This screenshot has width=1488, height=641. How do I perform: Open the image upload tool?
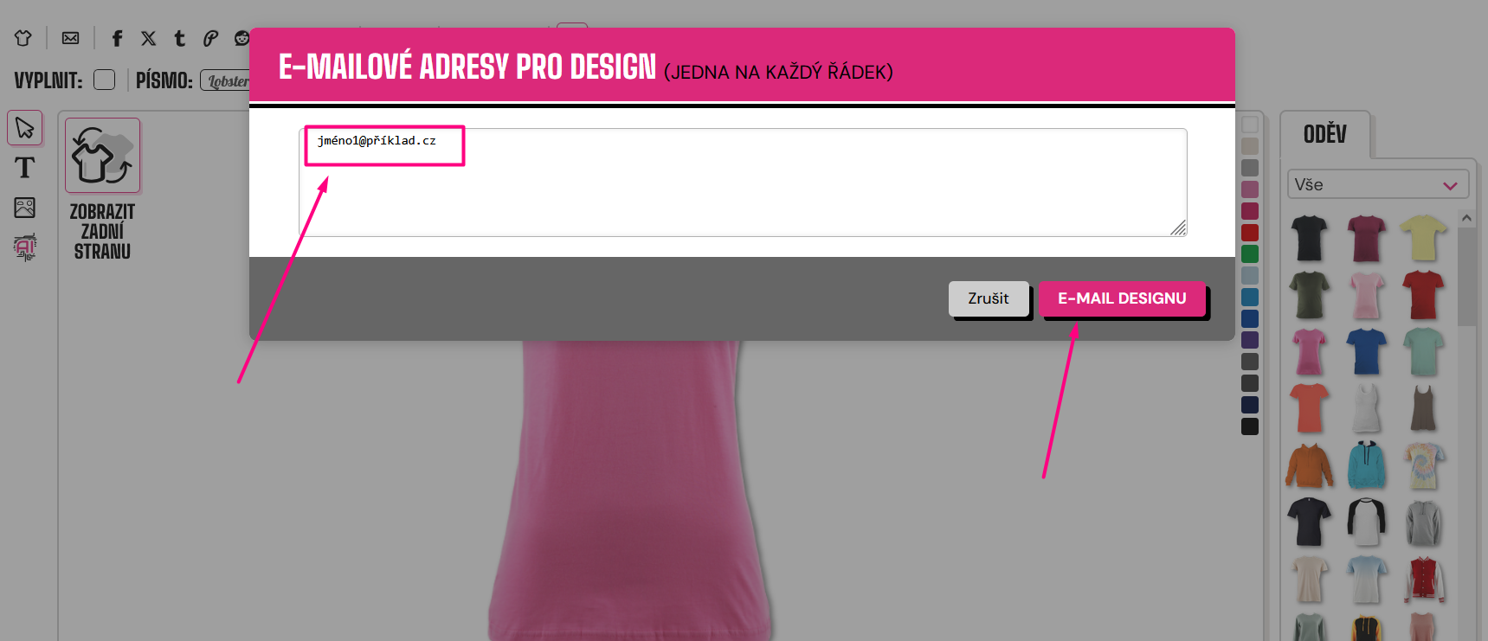click(x=24, y=208)
